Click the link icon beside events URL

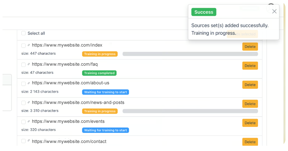click(29, 122)
